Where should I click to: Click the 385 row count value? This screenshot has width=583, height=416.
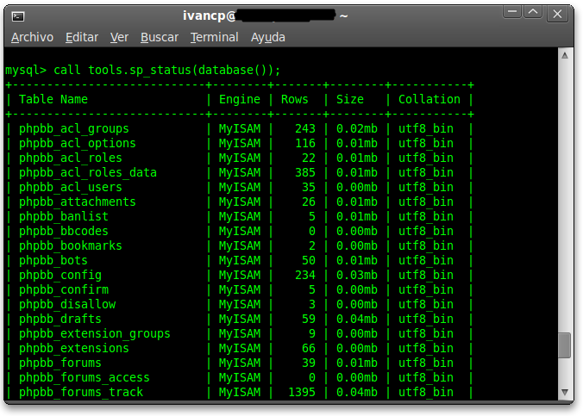click(x=305, y=173)
